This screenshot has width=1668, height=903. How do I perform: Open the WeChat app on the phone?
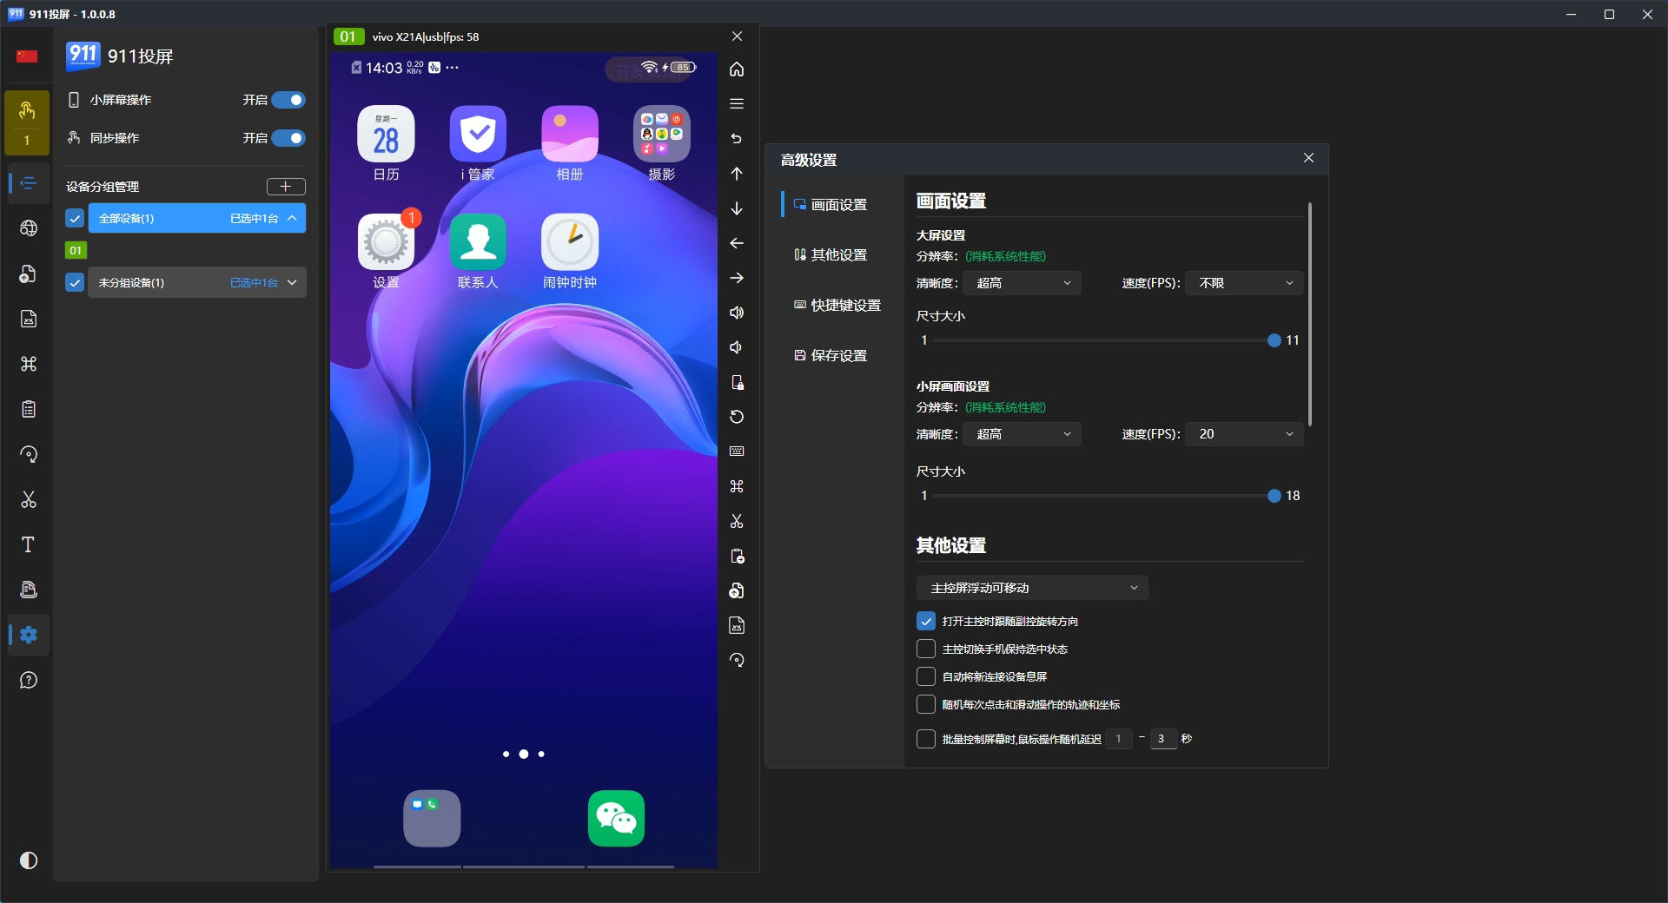pyautogui.click(x=616, y=818)
